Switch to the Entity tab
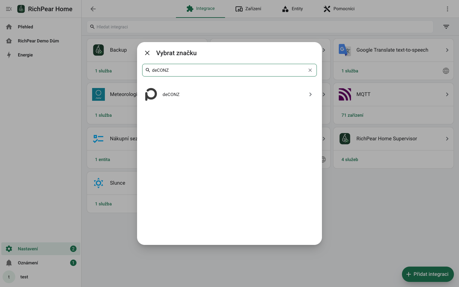The image size is (459, 287). [x=292, y=9]
